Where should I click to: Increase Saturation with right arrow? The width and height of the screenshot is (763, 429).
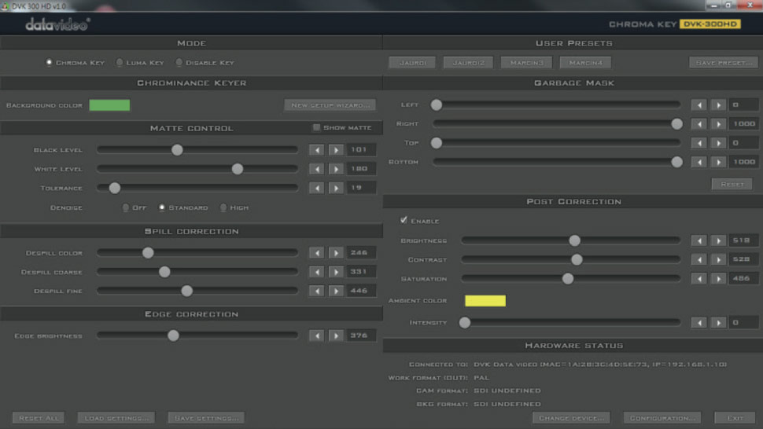pos(718,279)
